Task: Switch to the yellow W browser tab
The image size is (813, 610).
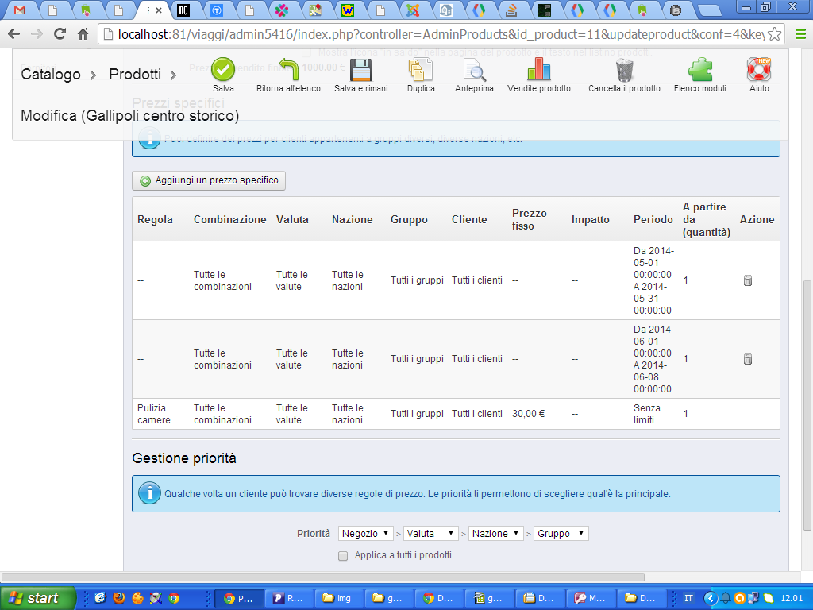Action: tap(348, 10)
